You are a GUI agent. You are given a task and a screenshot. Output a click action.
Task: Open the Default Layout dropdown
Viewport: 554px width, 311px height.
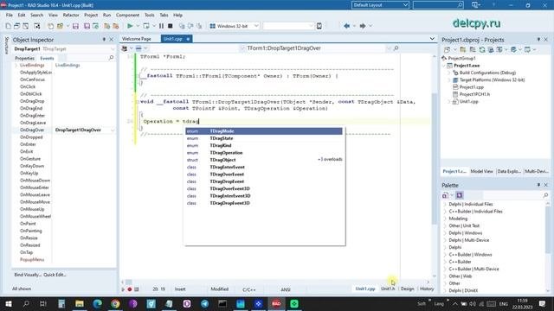405,5
